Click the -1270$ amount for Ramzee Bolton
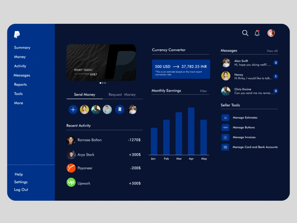This screenshot has height=223, width=297. pos(134,140)
